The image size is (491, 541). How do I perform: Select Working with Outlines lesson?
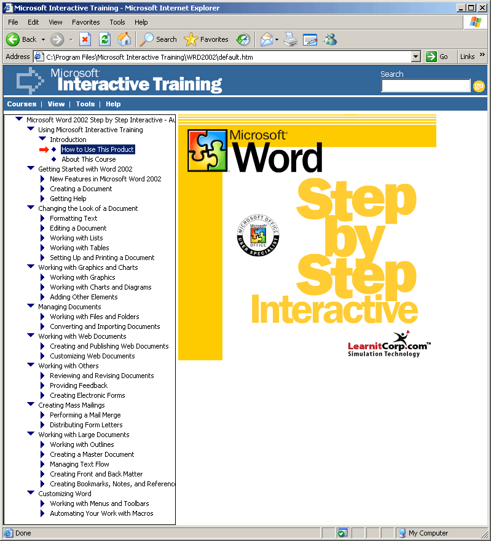click(x=82, y=444)
